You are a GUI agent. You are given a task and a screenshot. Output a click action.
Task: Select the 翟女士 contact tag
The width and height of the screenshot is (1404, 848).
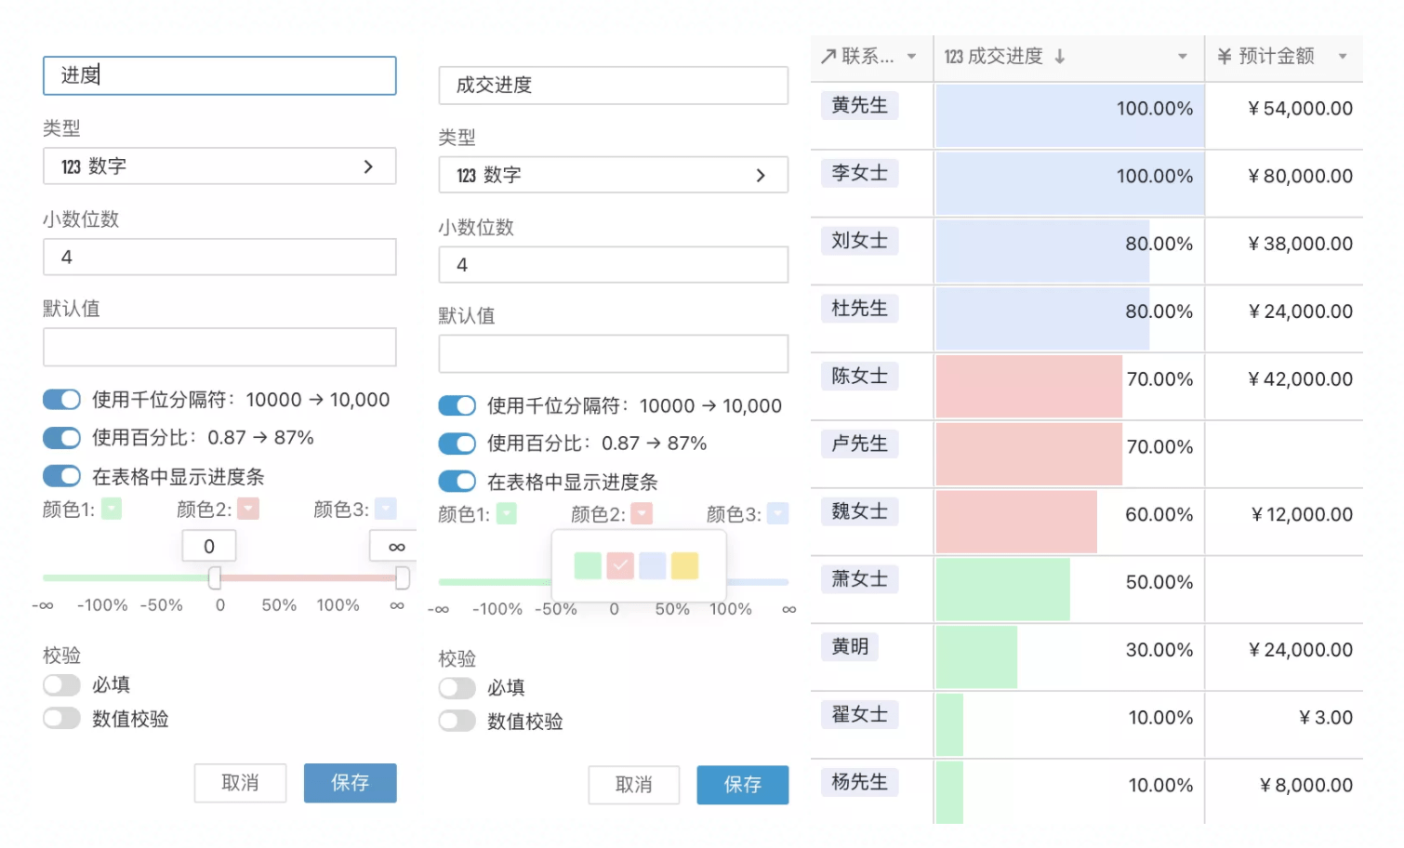coord(860,715)
